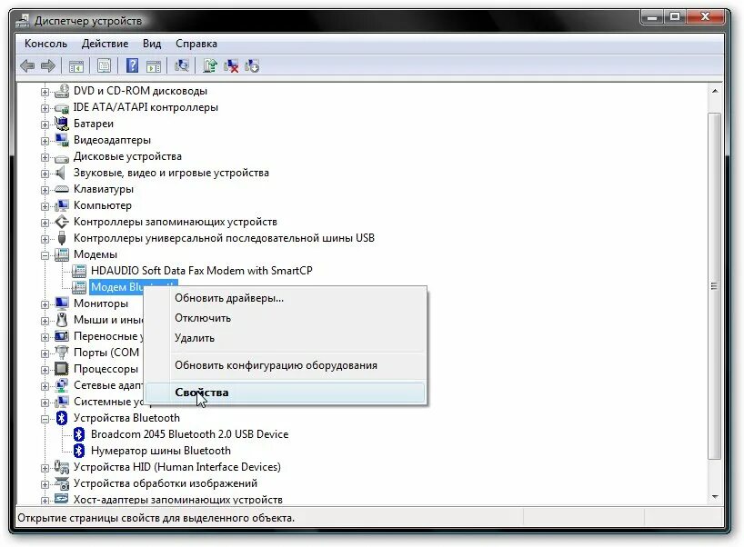Select Хост-адаптеры запоминающих устройств row
This screenshot has height=547, width=744.
pyautogui.click(x=178, y=499)
